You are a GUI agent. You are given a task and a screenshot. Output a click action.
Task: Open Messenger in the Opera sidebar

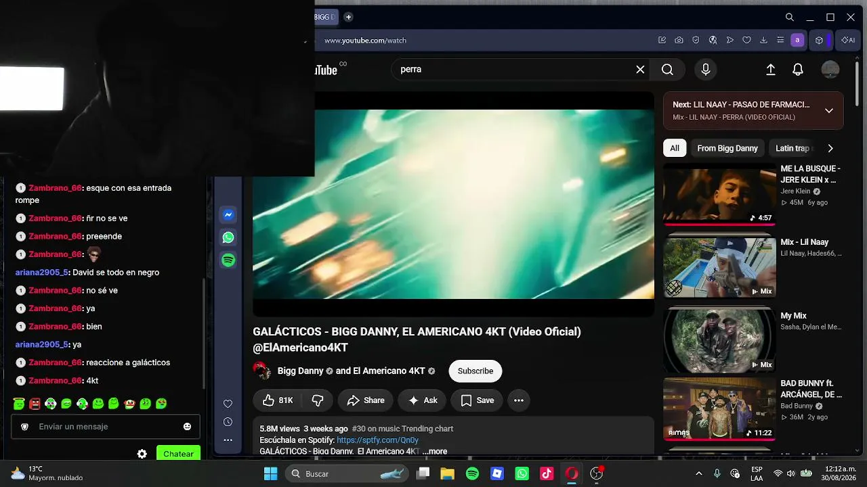tap(228, 215)
